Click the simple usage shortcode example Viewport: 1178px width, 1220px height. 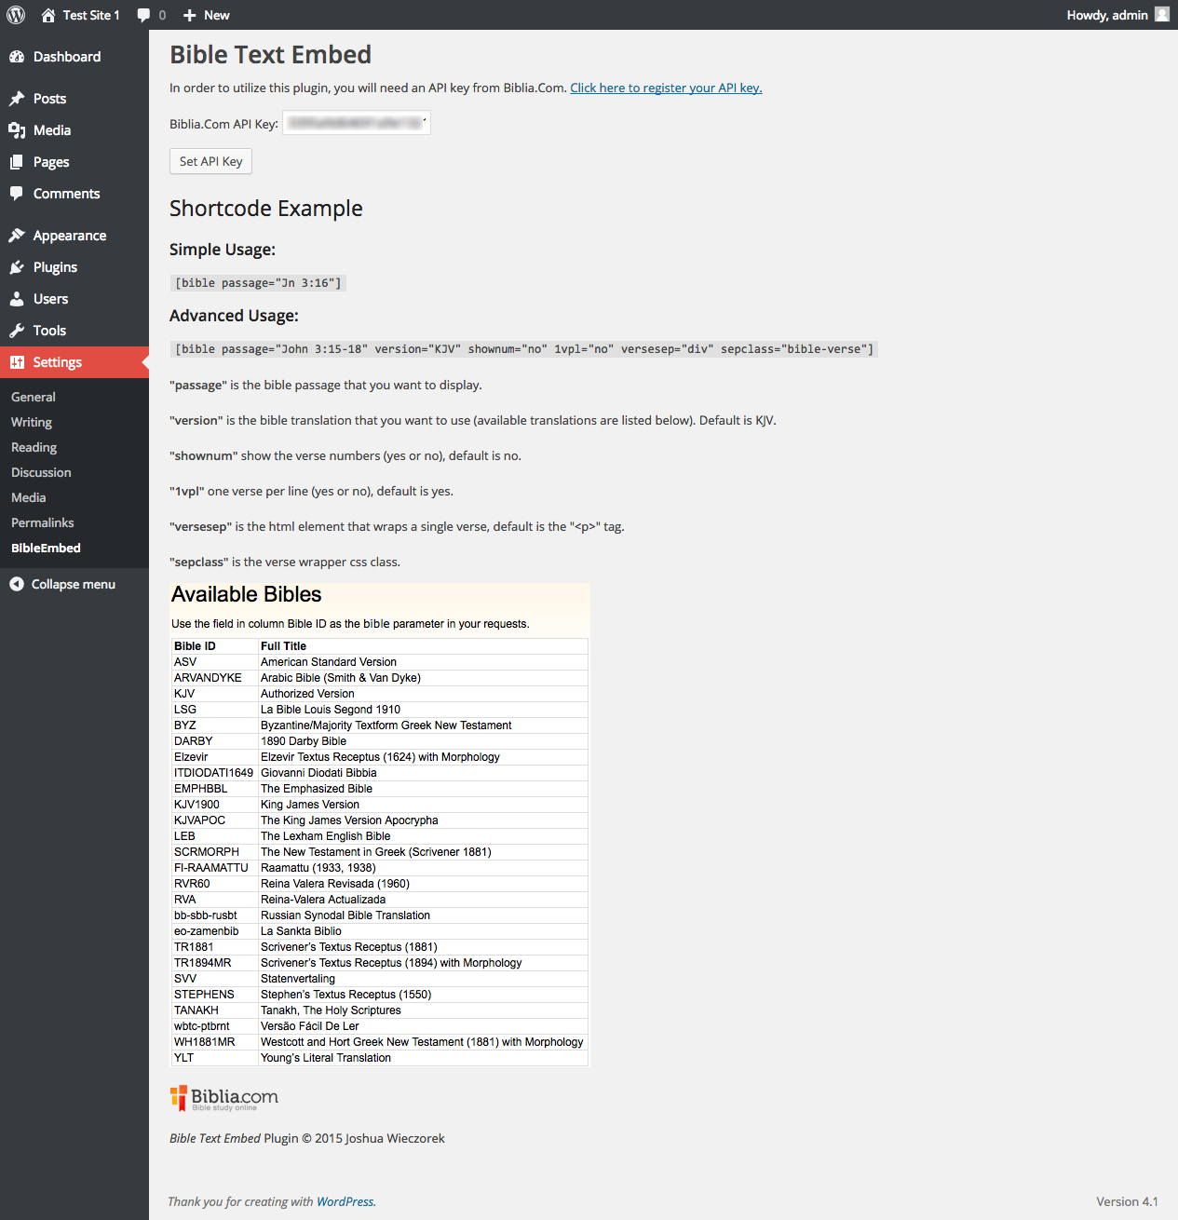tap(259, 283)
